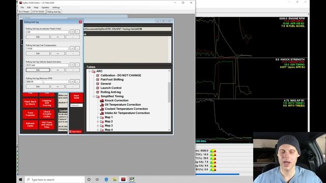Open the Settings menu
This screenshot has width=326, height=183.
56,8
